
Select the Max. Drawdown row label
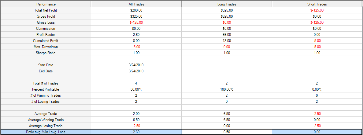tap(46, 47)
